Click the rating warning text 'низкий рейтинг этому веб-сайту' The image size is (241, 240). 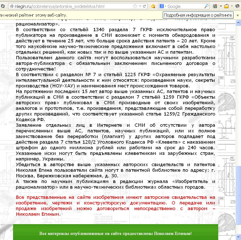pyautogui.click(x=36, y=15)
